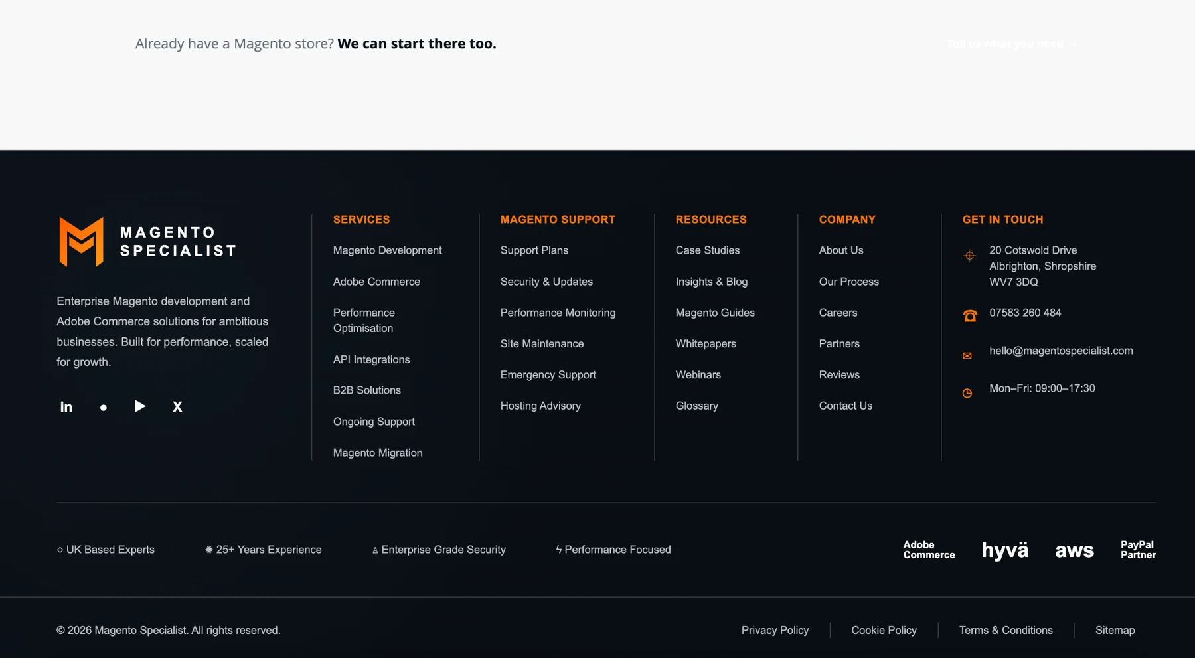
Task: Open Security & Updates link
Action: (546, 282)
